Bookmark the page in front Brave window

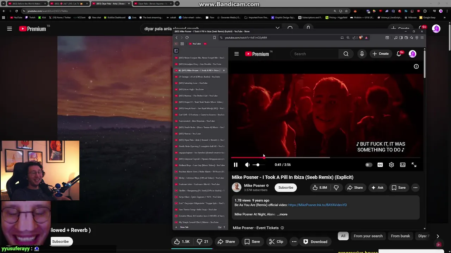214,38
